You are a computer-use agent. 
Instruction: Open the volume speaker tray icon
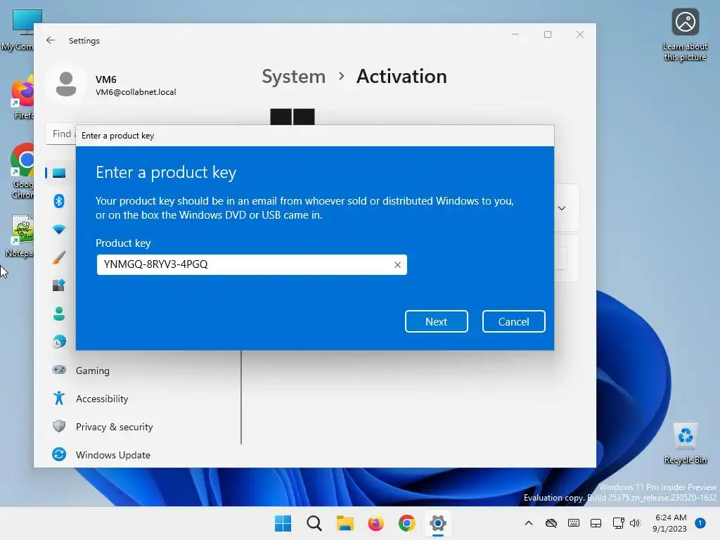pyautogui.click(x=635, y=523)
